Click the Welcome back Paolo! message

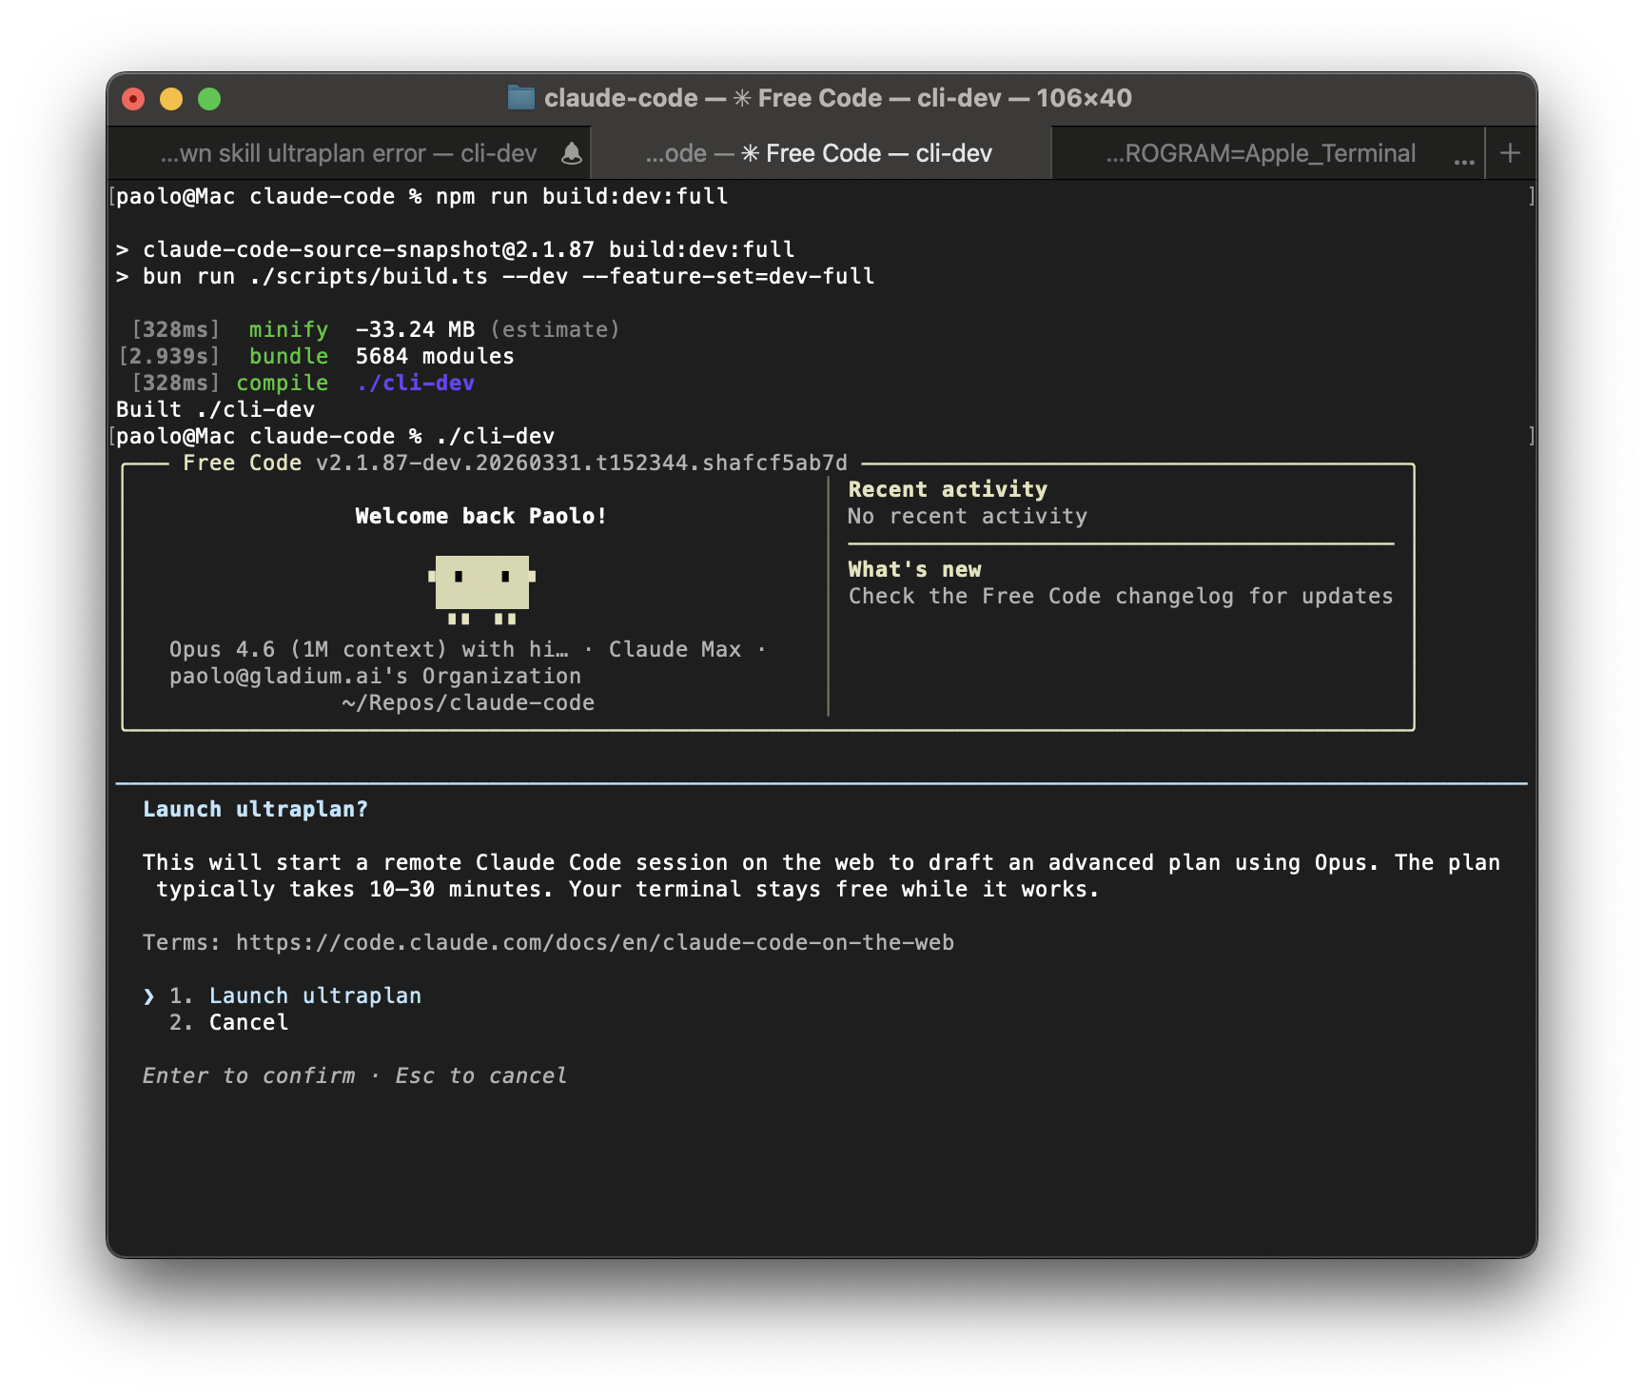(484, 516)
